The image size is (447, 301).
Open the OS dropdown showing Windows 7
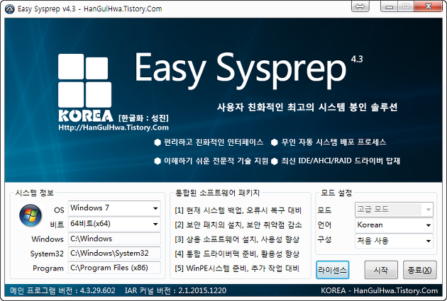pos(114,208)
